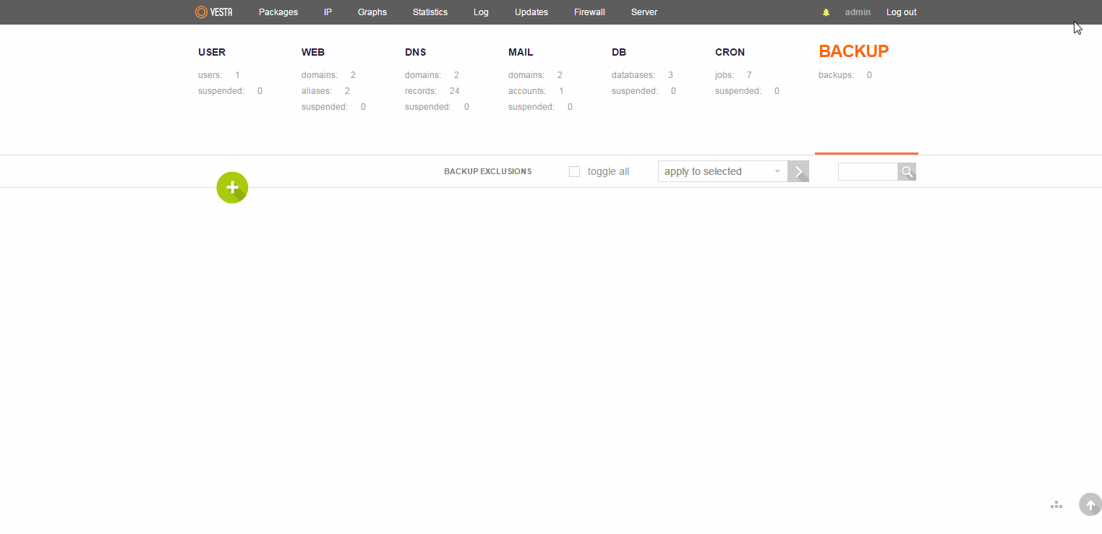
Task: Switch to the MAIL tab
Action: pos(521,52)
